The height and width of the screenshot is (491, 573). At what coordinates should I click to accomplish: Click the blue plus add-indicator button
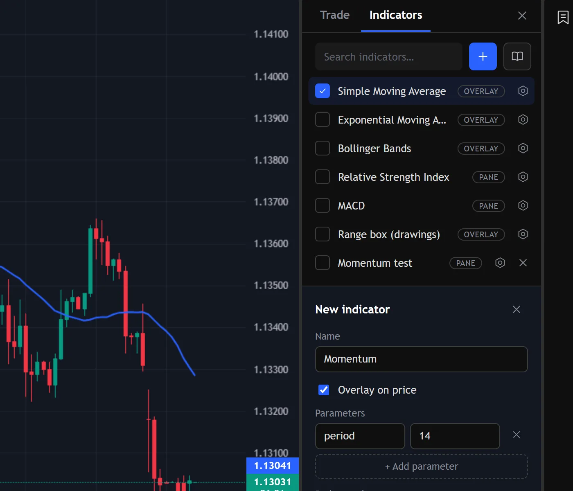coord(483,56)
